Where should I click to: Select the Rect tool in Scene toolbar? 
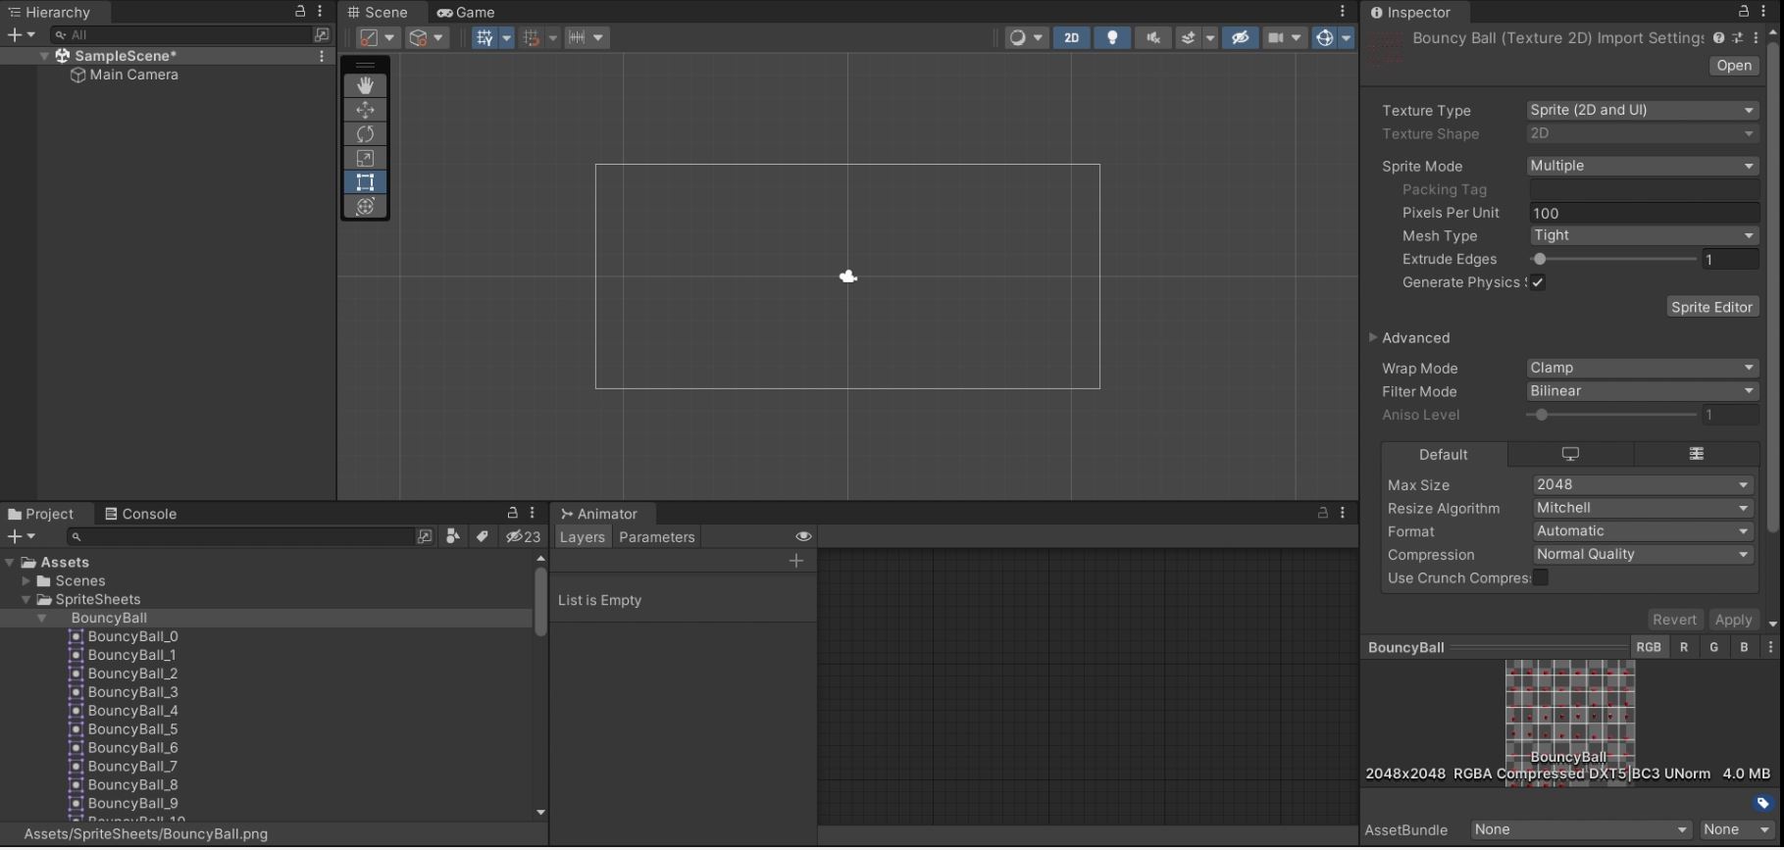[365, 182]
